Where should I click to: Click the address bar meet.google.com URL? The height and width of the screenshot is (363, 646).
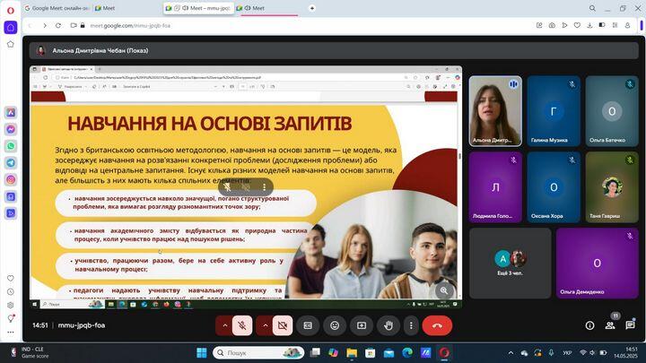(130, 25)
